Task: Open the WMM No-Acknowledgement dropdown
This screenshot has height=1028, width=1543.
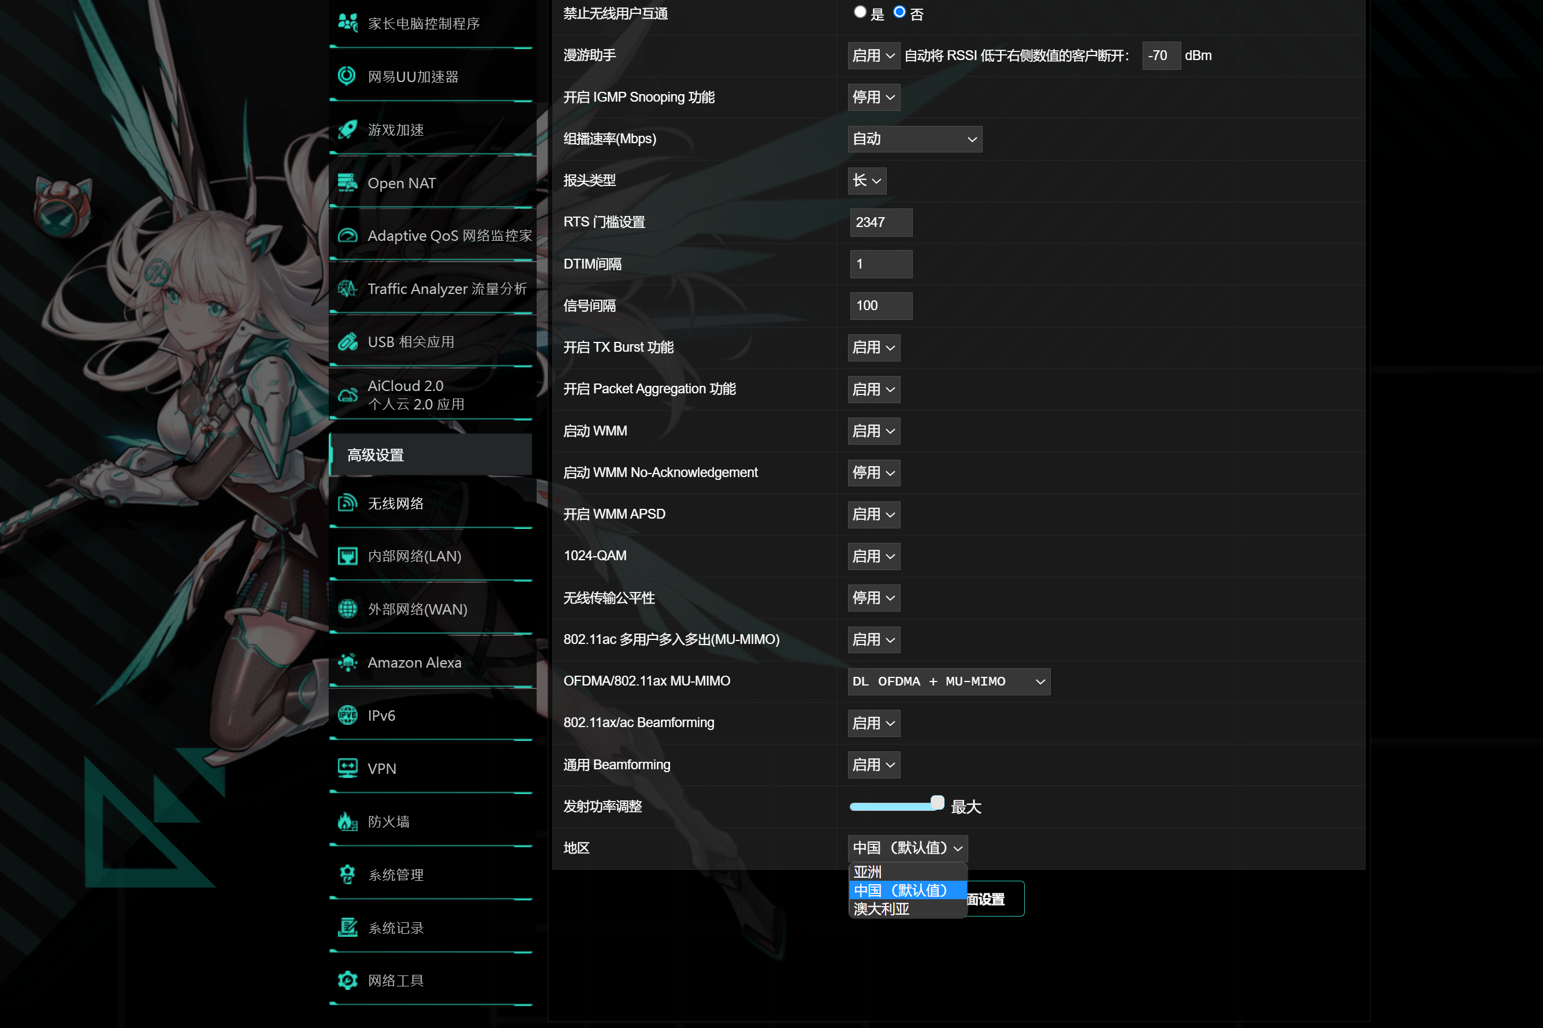Action: [873, 472]
